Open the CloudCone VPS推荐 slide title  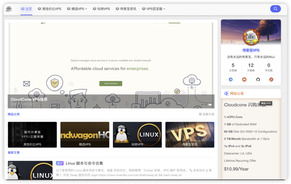click(29, 99)
